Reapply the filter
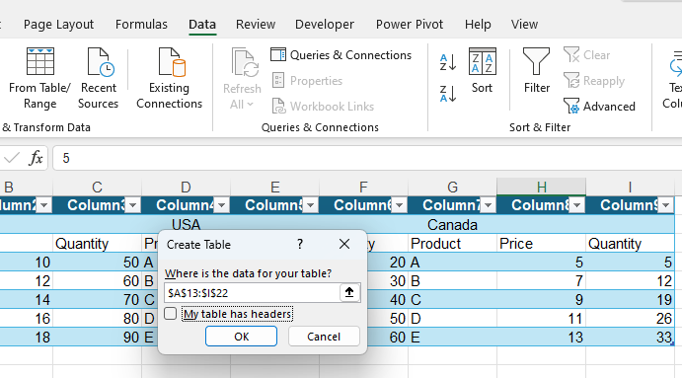682x378 pixels. click(594, 81)
